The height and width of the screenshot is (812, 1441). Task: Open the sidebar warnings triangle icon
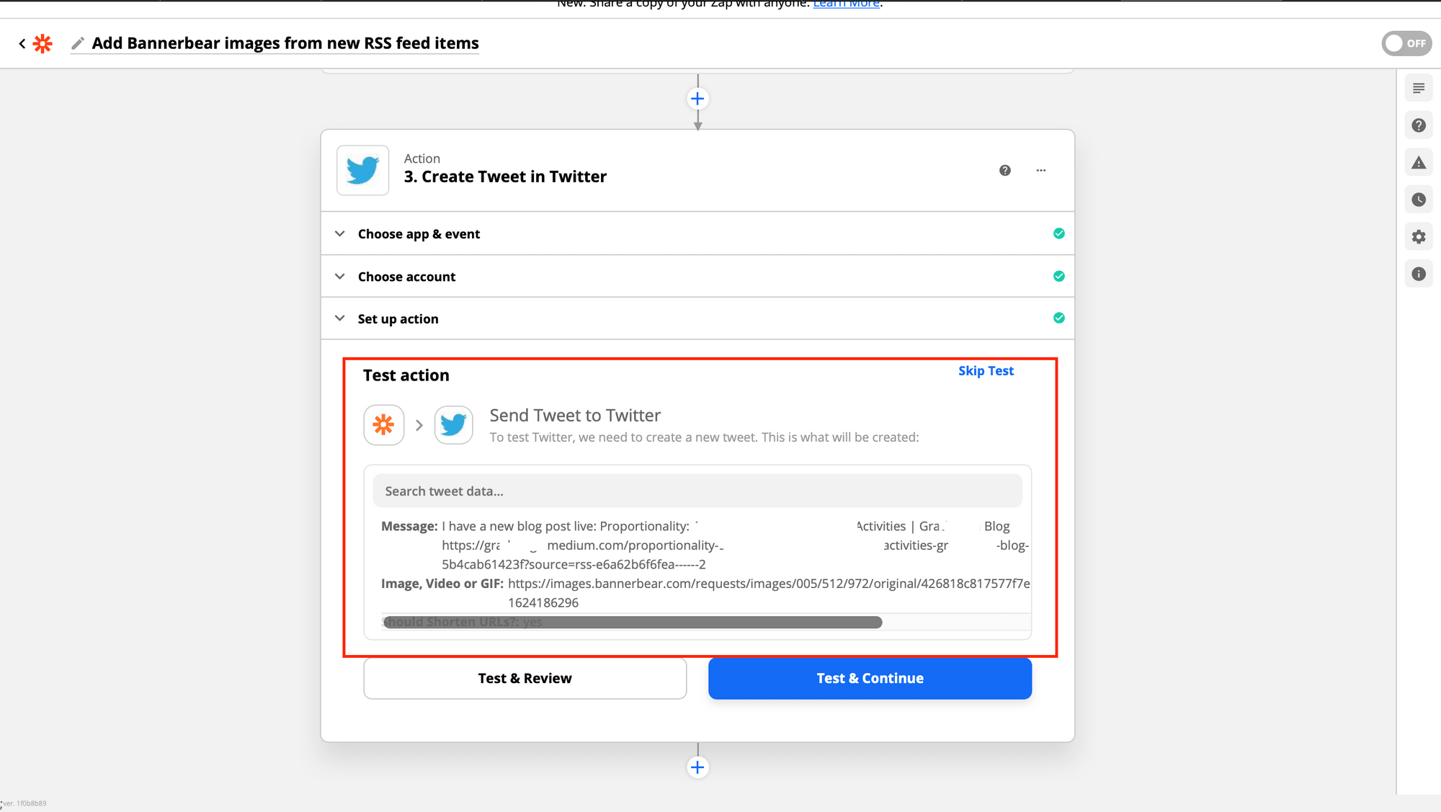pos(1419,163)
